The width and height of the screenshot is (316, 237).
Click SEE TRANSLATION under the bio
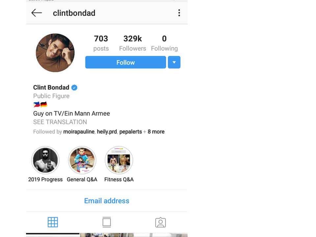(60, 122)
